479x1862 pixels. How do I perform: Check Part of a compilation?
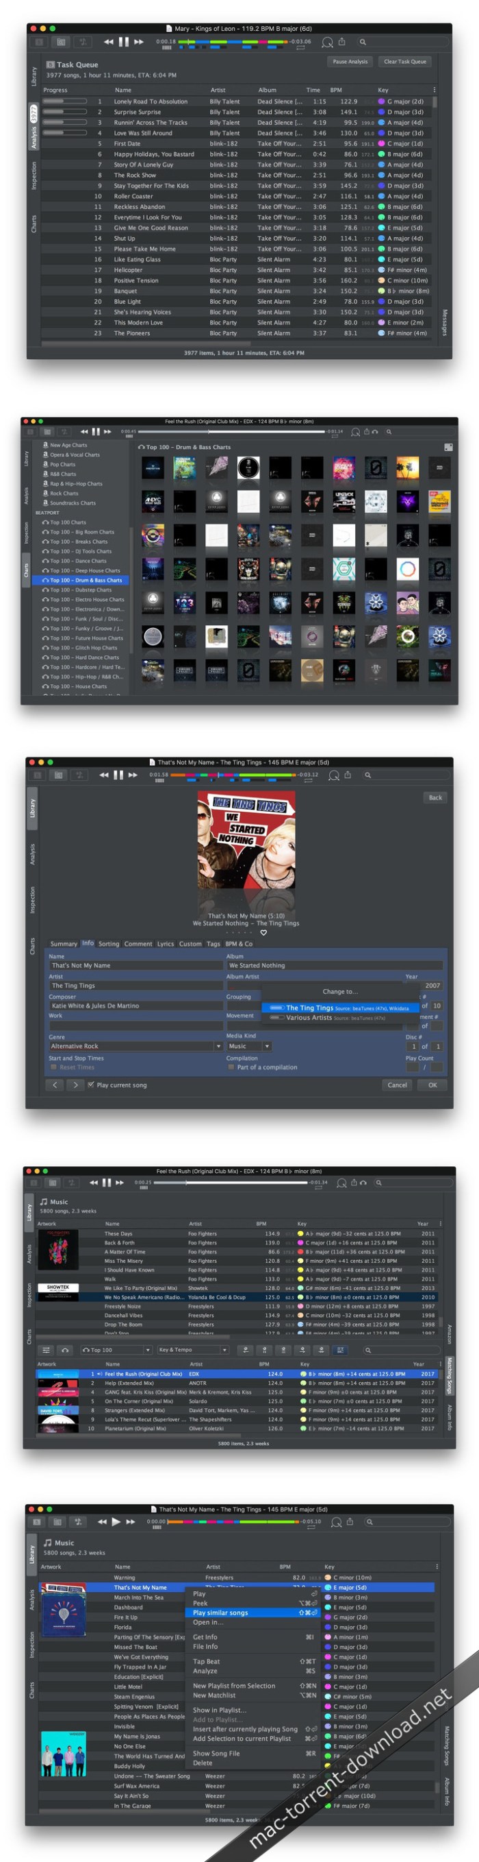231,1067
